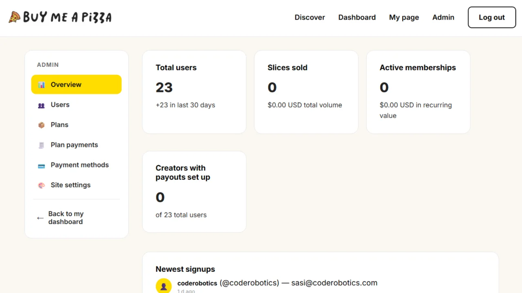Click the Active memberships heading
Image resolution: width=522 pixels, height=293 pixels.
pyautogui.click(x=418, y=68)
